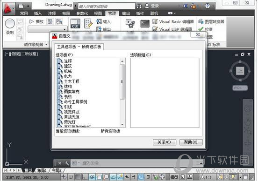Viewport: 258px width, 181px height.
Task: Click the 上 face on the ViewCube
Action: (240, 71)
